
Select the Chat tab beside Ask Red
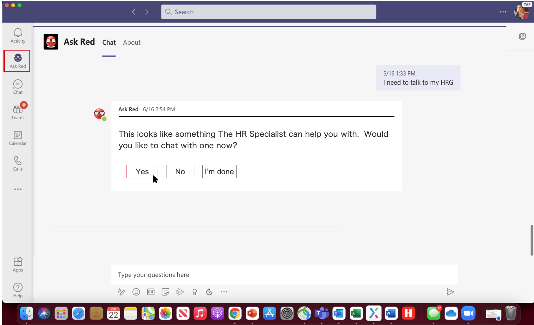109,43
